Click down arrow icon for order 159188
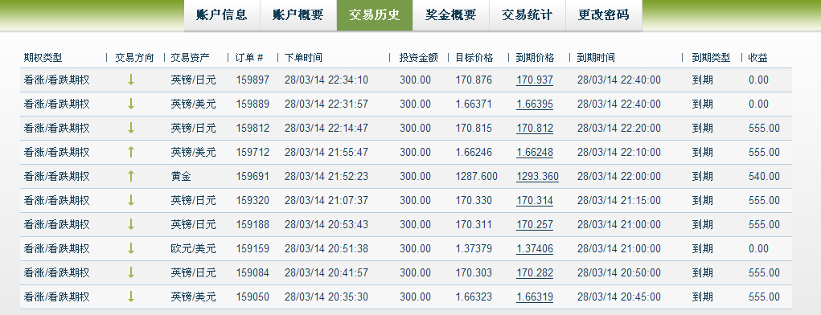 pos(131,224)
